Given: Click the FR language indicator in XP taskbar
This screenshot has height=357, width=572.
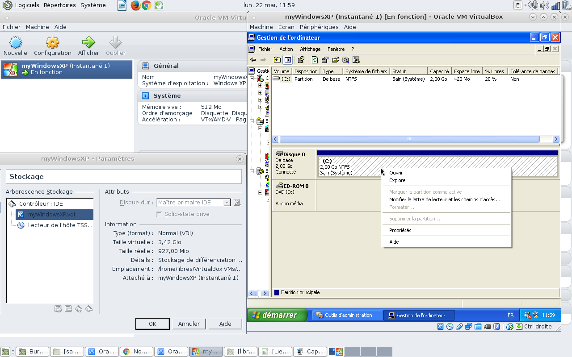Looking at the screenshot, I should (510, 315).
